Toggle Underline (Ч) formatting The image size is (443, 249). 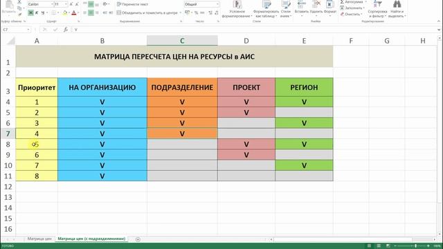point(43,12)
